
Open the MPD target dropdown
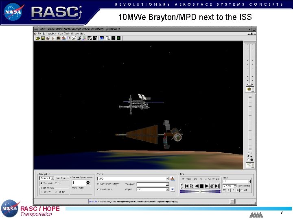coord(133,178)
